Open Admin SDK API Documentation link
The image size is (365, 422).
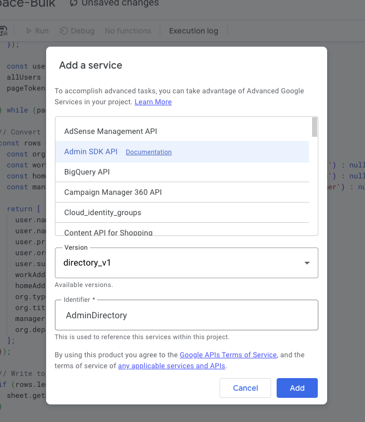(x=149, y=152)
